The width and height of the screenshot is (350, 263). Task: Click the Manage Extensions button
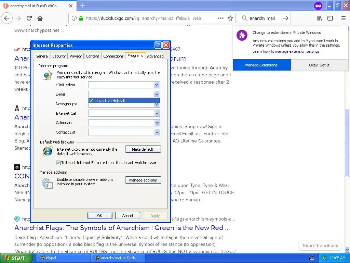(x=261, y=65)
